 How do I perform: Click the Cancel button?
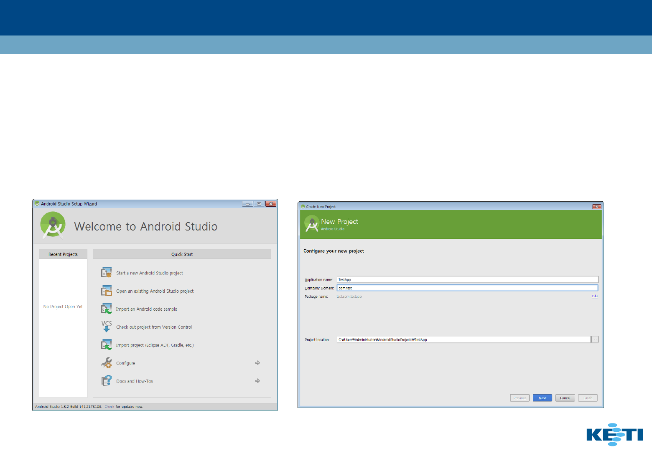(565, 398)
